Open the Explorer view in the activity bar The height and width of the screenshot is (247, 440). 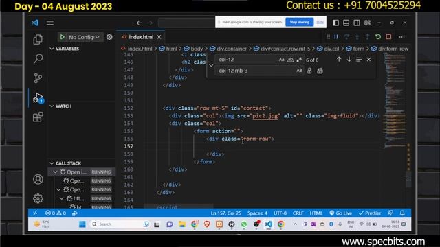point(38,40)
